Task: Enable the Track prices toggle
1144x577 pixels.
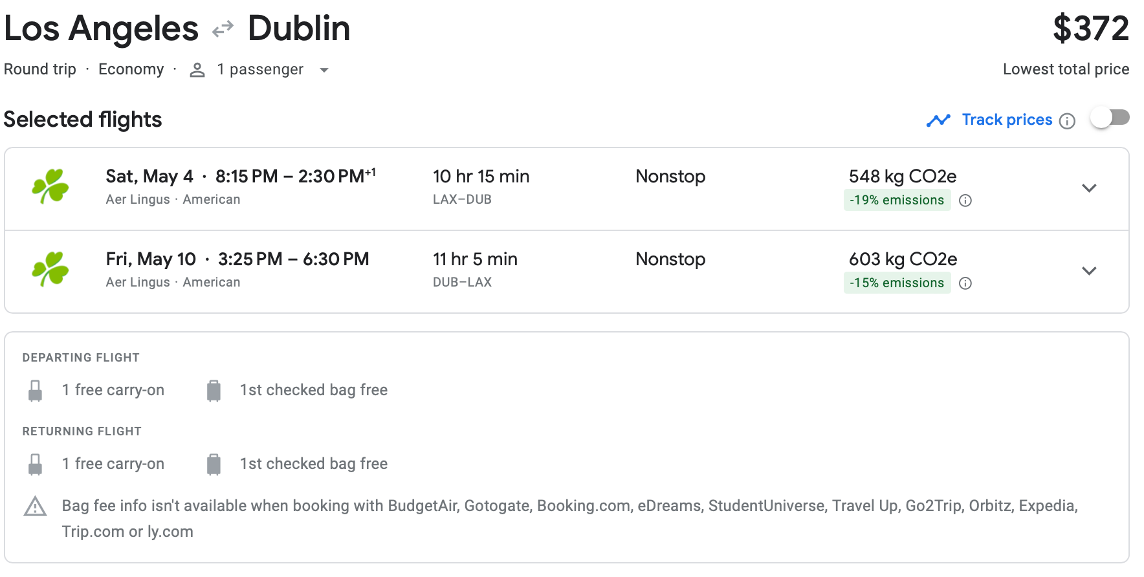Action: coord(1110,118)
